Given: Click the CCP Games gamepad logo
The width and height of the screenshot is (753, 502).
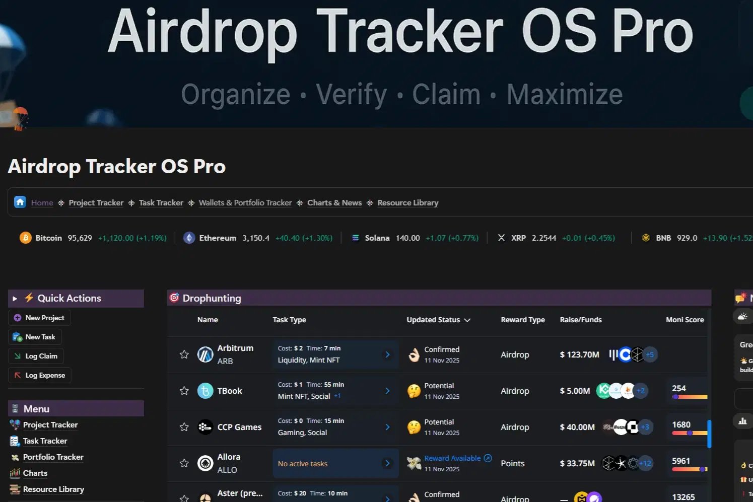Looking at the screenshot, I should tap(205, 427).
